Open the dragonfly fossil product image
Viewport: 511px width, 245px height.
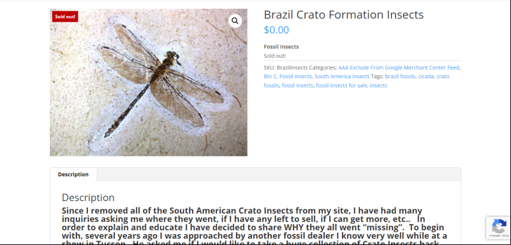click(x=149, y=82)
